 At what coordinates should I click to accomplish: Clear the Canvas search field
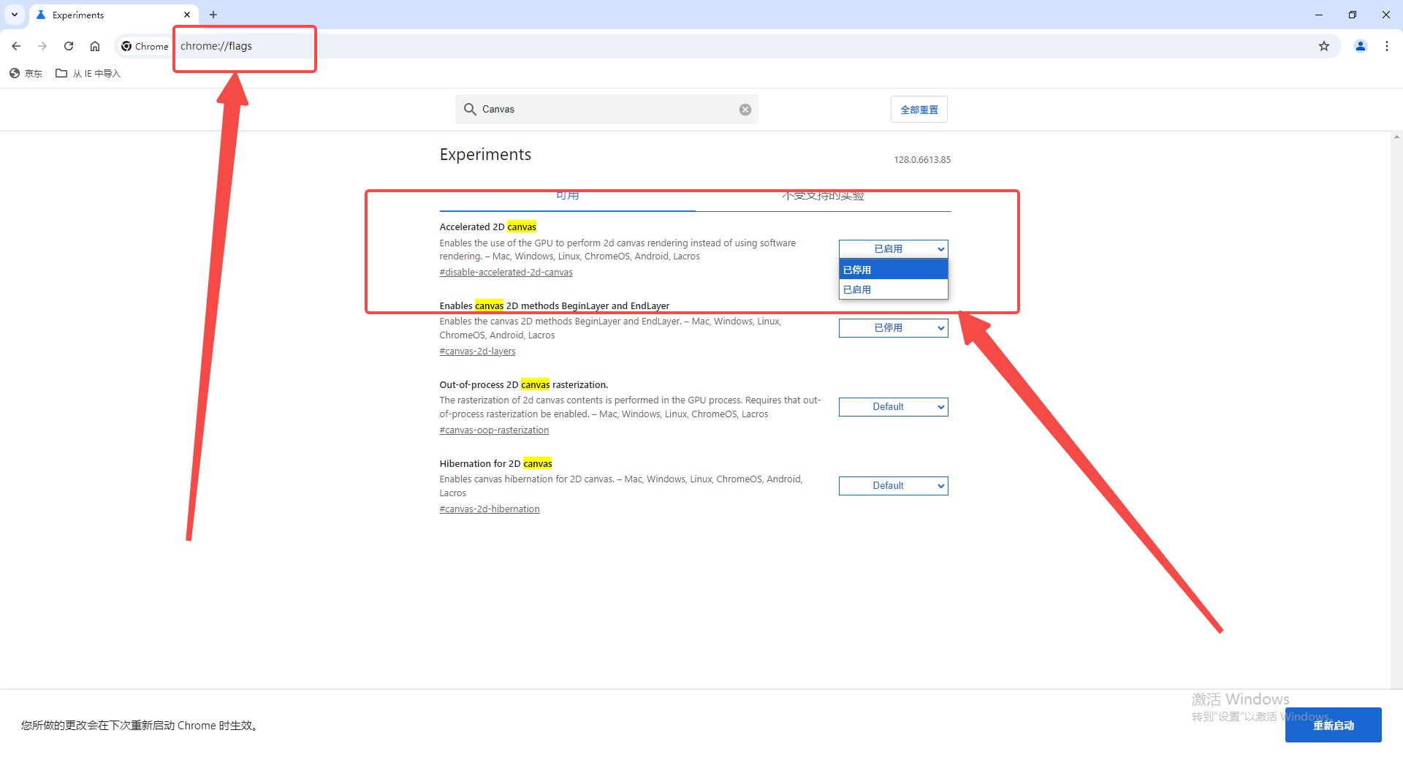(745, 110)
